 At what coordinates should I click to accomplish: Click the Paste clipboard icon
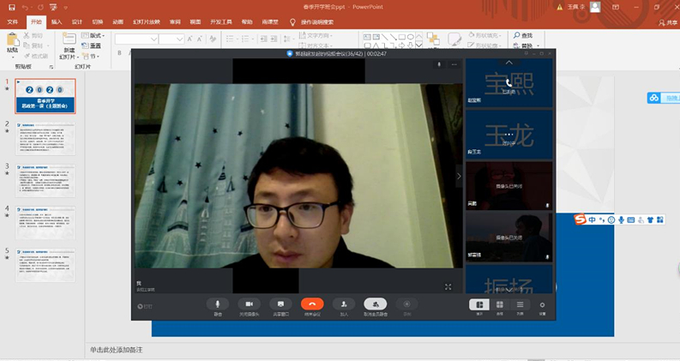click(13, 40)
